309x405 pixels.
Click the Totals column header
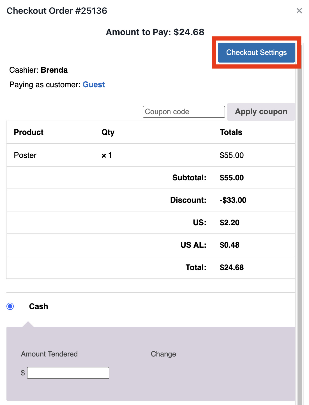click(x=231, y=132)
